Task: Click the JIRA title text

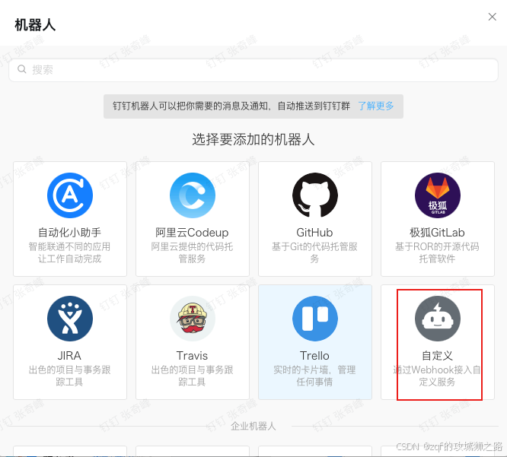Action: tap(69, 356)
